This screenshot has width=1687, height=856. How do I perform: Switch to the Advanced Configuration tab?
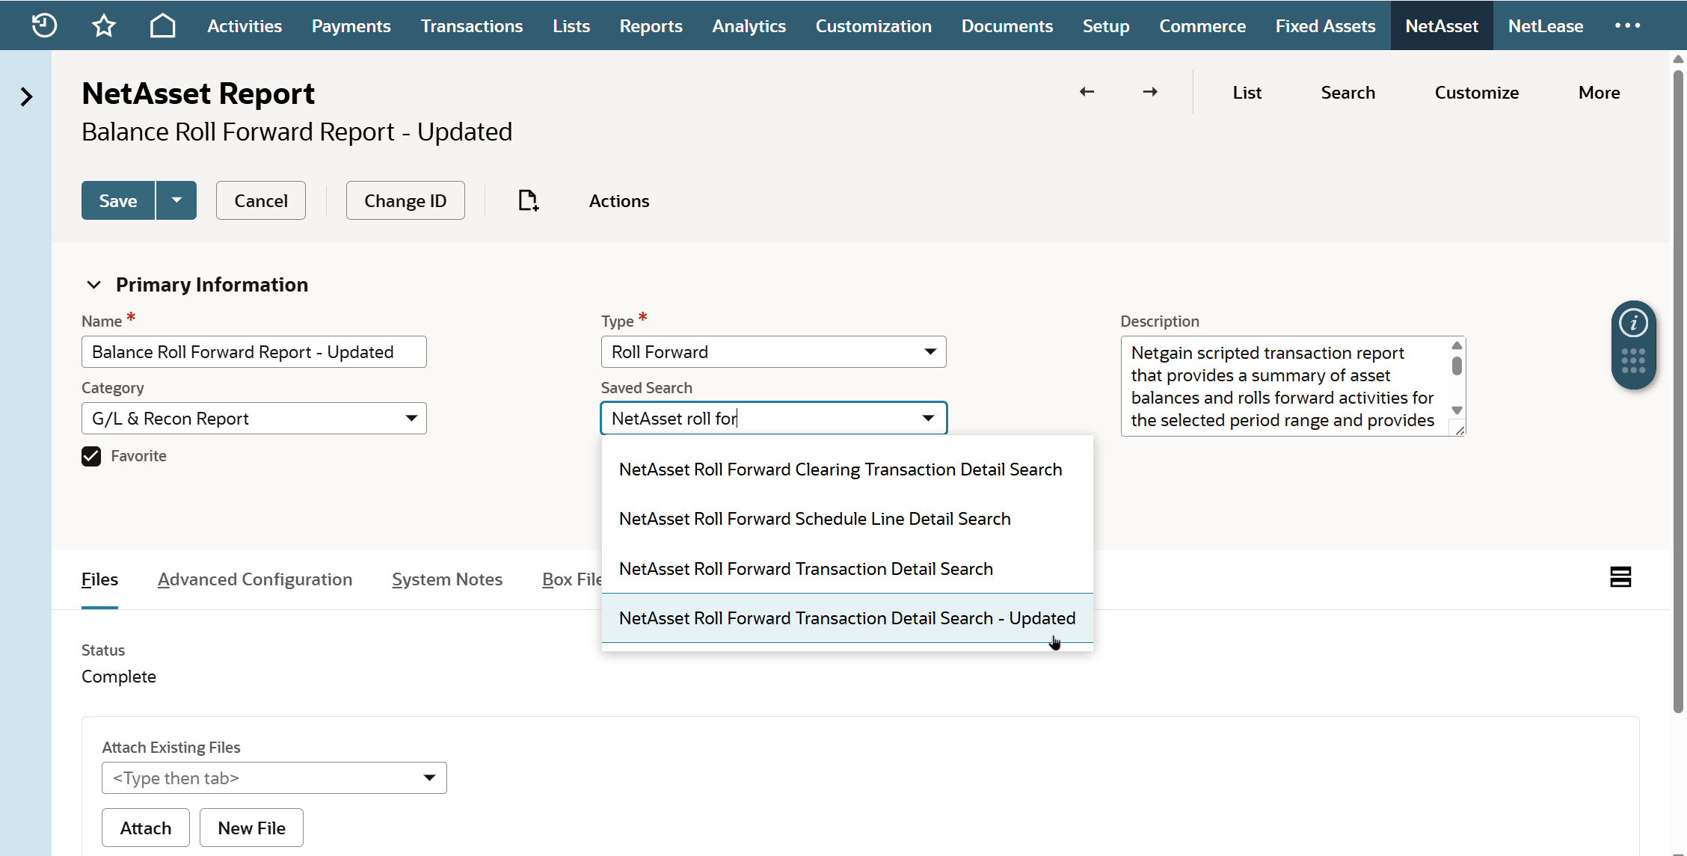click(x=254, y=579)
